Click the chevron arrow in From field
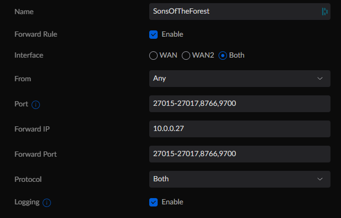 320,79
